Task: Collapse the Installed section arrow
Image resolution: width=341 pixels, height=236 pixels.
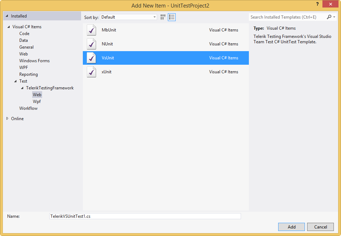Action: (x=7, y=16)
